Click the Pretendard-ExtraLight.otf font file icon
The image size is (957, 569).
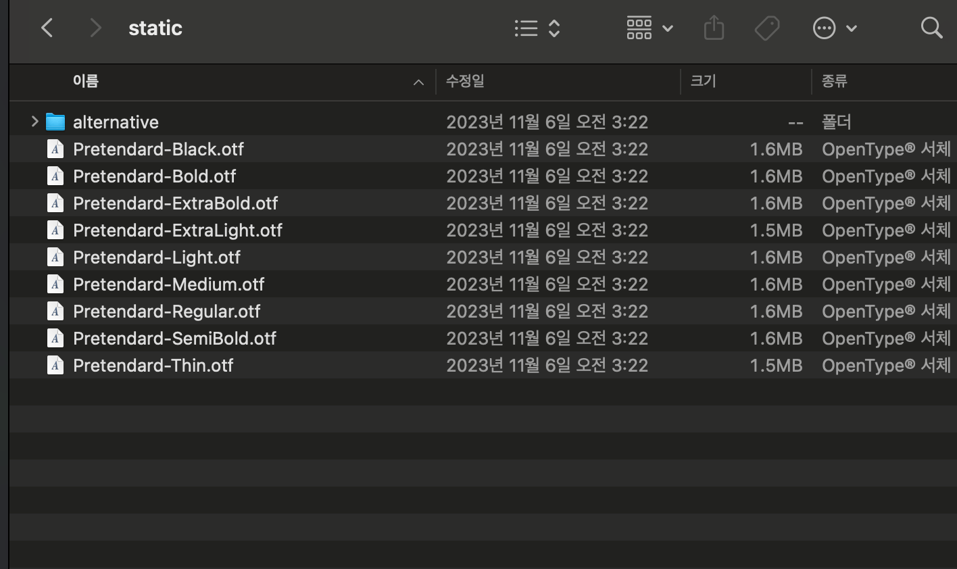pyautogui.click(x=55, y=230)
